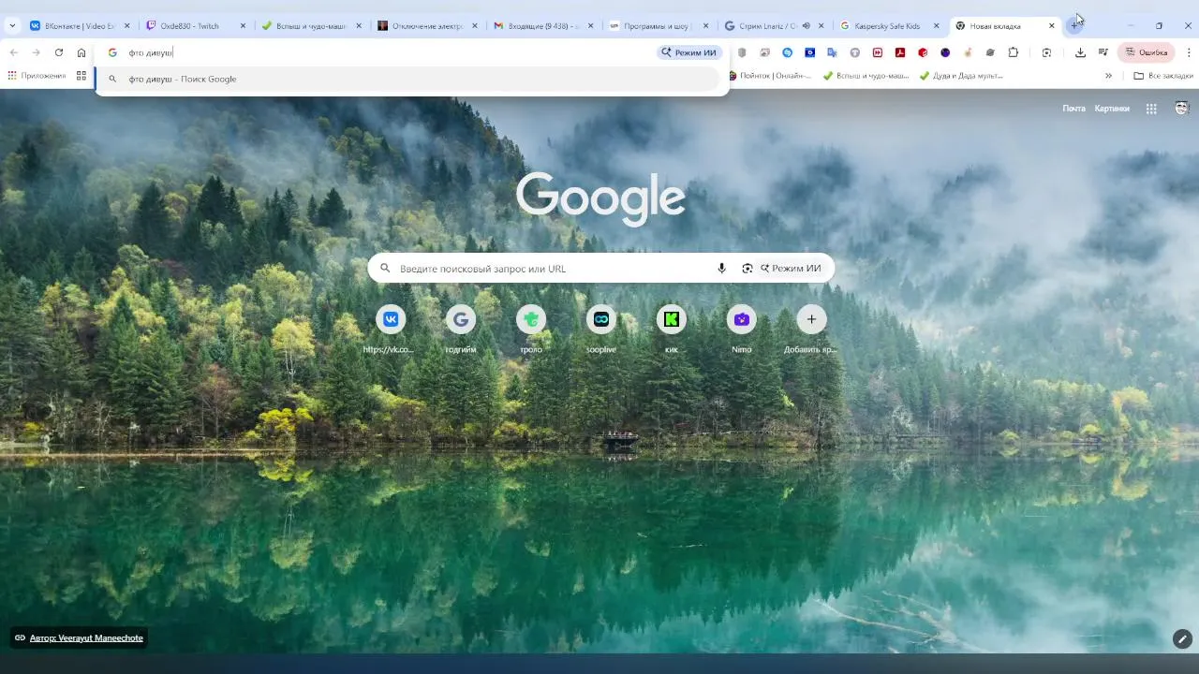Viewport: 1199px width, 674px height.
Task: Go forward with the right arrow
Action: [37, 52]
